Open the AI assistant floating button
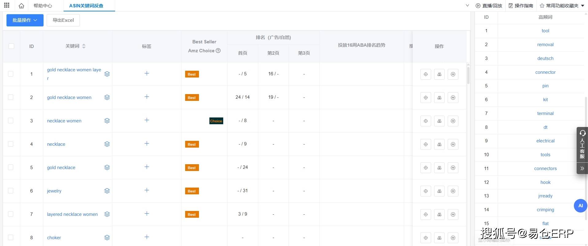Viewport: 588px width, 246px height. [580, 206]
